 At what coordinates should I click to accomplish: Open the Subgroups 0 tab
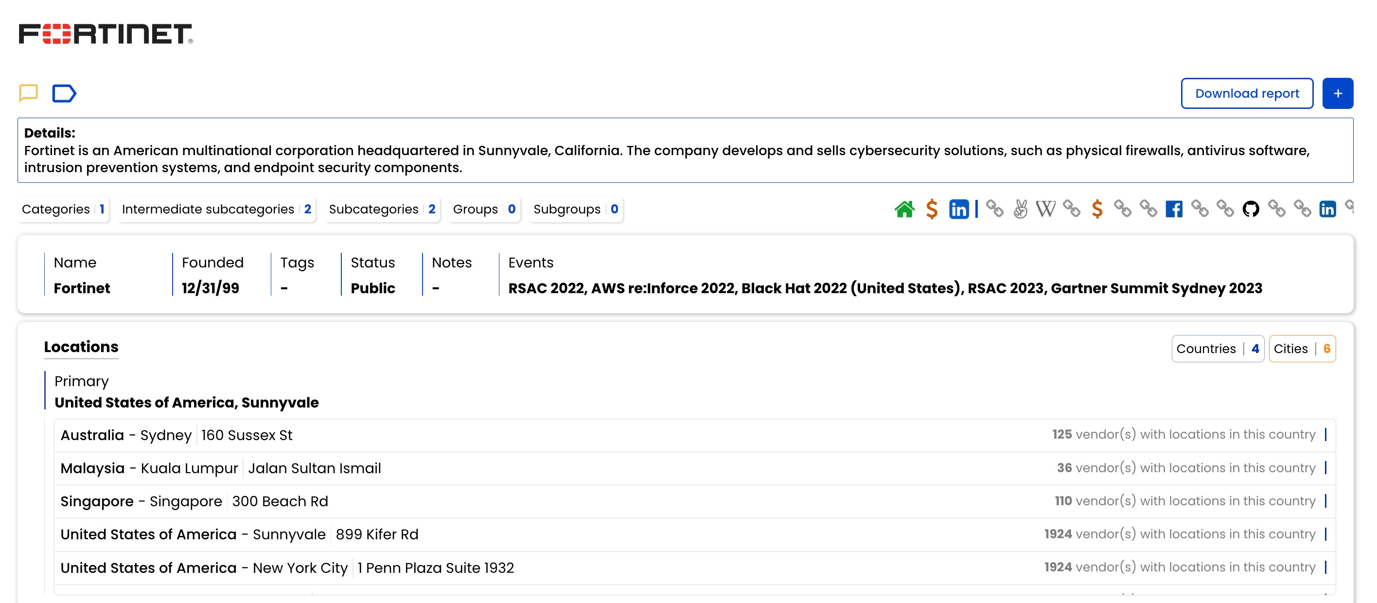coord(576,209)
